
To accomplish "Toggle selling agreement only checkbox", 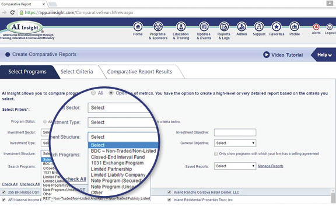I will tap(216, 153).
